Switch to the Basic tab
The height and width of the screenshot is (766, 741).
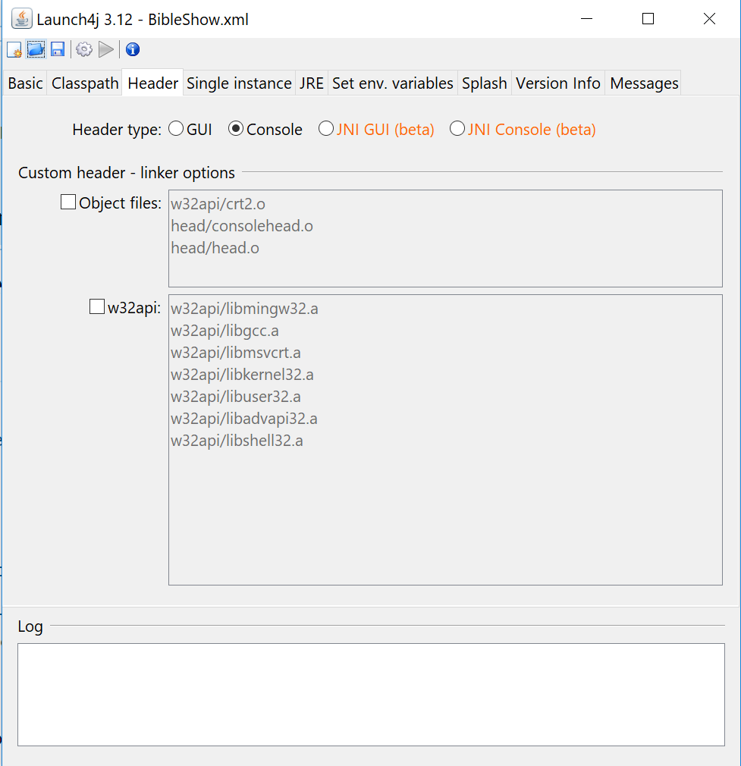(x=25, y=83)
